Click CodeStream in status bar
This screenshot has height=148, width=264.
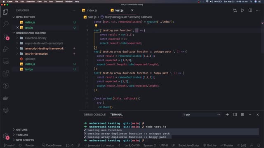(52, 145)
